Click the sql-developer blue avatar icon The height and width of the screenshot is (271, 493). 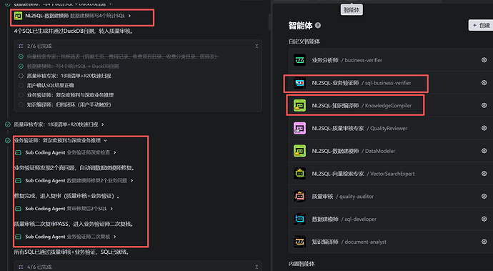[x=299, y=219]
